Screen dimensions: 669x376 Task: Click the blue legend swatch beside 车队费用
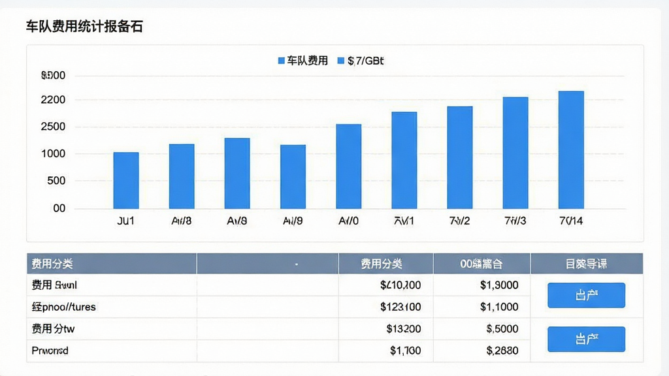(x=281, y=61)
